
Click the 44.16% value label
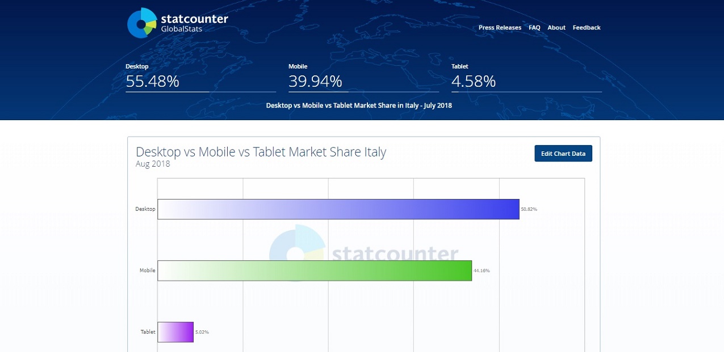pos(482,271)
